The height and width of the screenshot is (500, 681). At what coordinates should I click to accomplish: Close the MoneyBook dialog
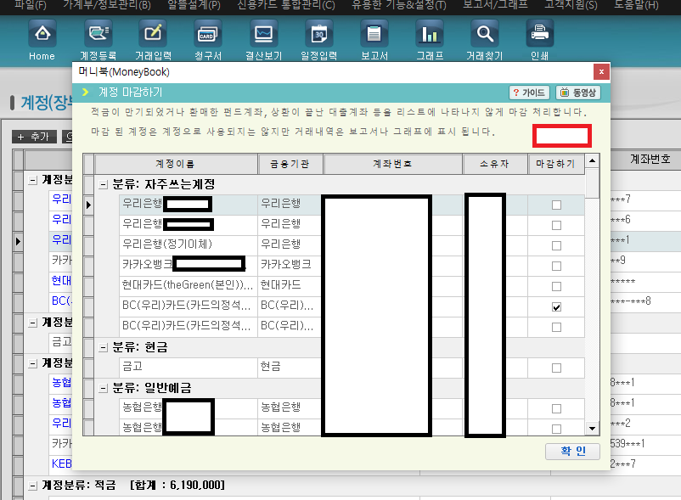click(x=601, y=71)
